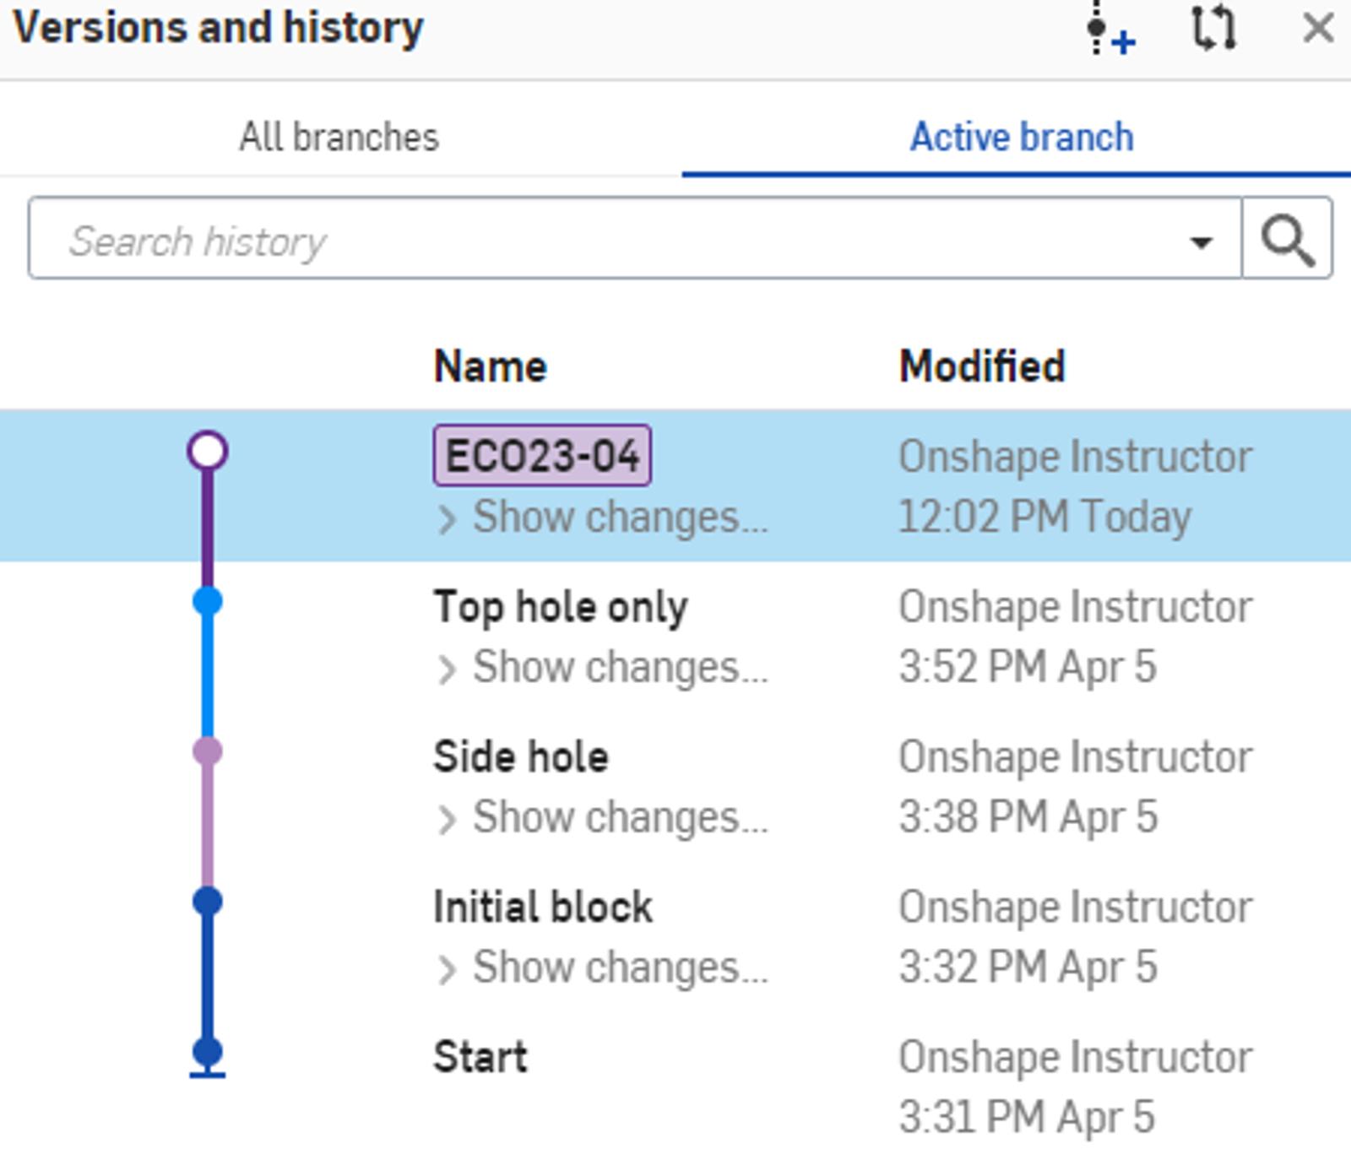
Task: Click the Initial block version dot
Action: tap(208, 901)
